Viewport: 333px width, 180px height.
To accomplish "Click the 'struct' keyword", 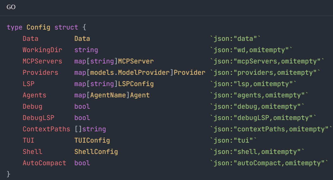I will coord(66,27).
